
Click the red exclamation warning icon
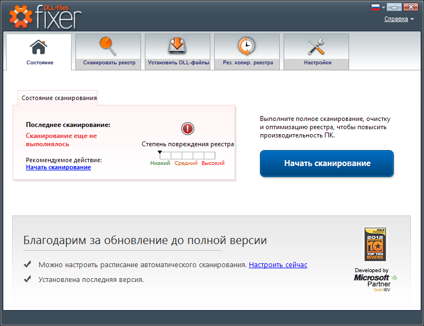[x=187, y=129]
